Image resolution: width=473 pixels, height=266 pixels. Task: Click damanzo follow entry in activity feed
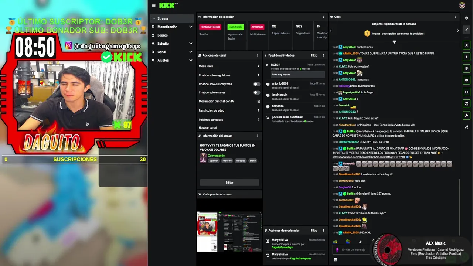point(296,108)
